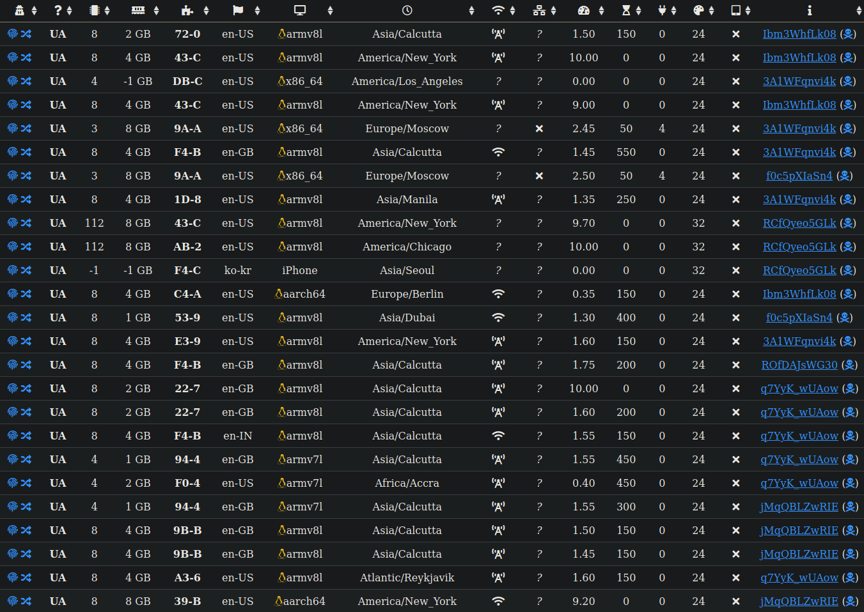Screen dimensions: 864x612
Task: Click Linux penguin icon in Europe/Berlin row
Action: (x=279, y=294)
